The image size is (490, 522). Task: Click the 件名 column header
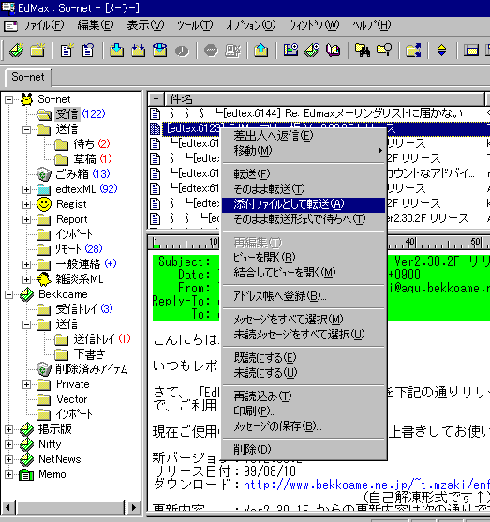click(324, 99)
